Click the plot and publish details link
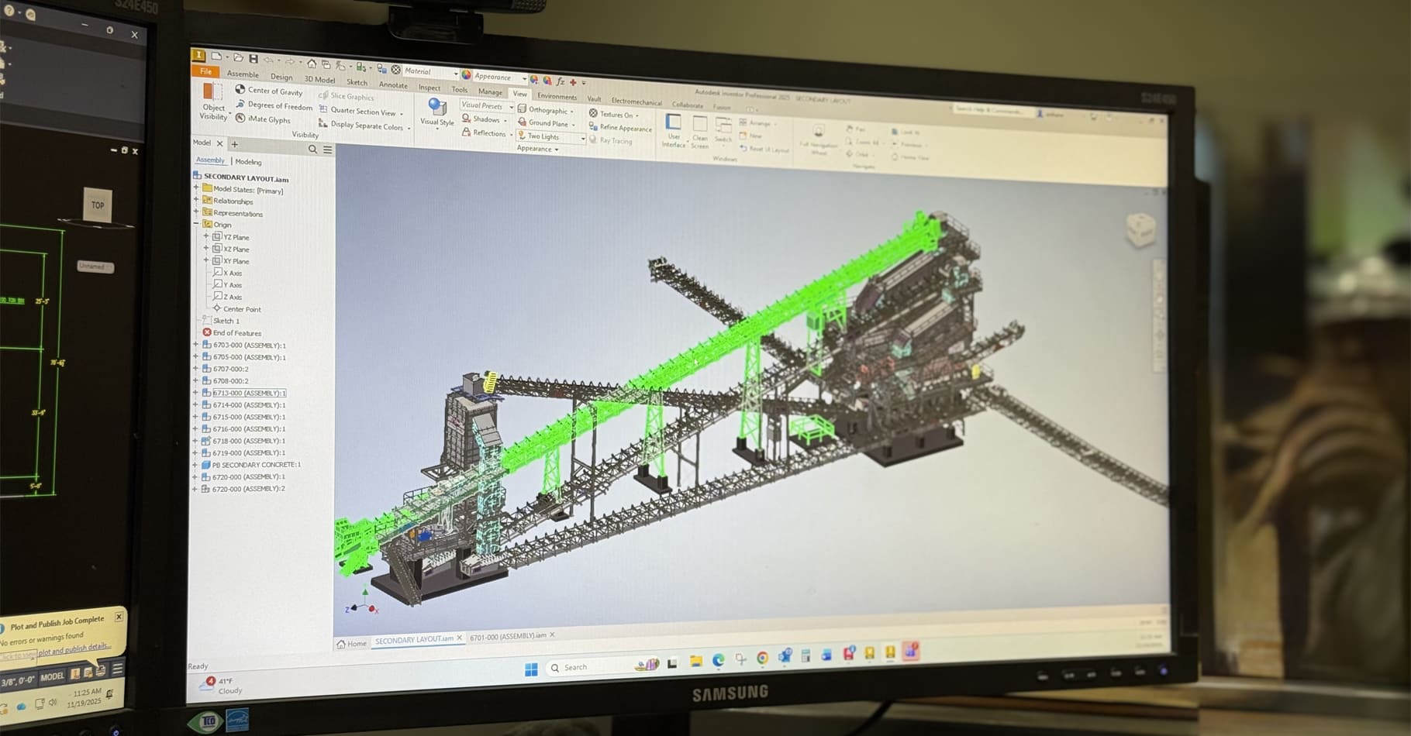1411x736 pixels. pyautogui.click(x=74, y=649)
